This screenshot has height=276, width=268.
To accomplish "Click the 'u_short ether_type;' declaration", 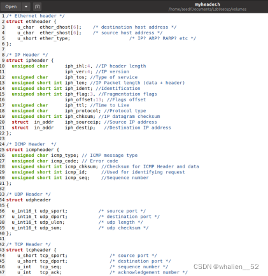I will click(x=43, y=38).
